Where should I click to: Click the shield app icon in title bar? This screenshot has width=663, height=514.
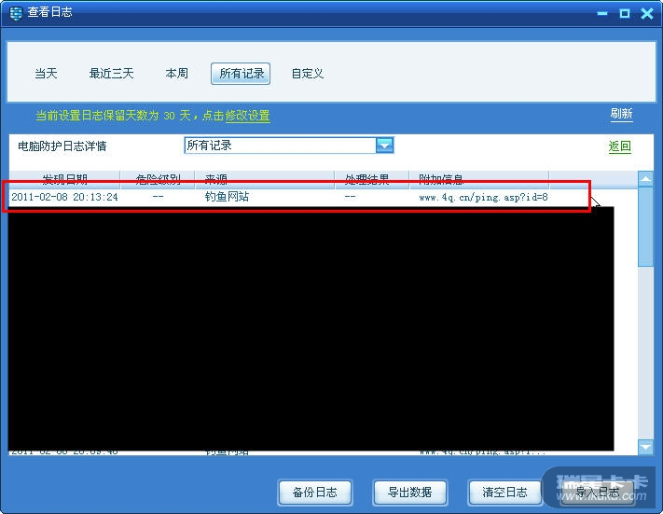pos(16,13)
